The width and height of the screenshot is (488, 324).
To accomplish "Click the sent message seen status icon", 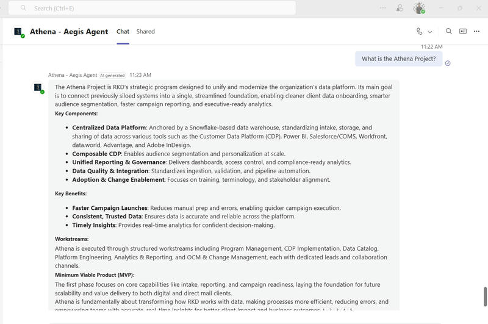I will click(448, 63).
